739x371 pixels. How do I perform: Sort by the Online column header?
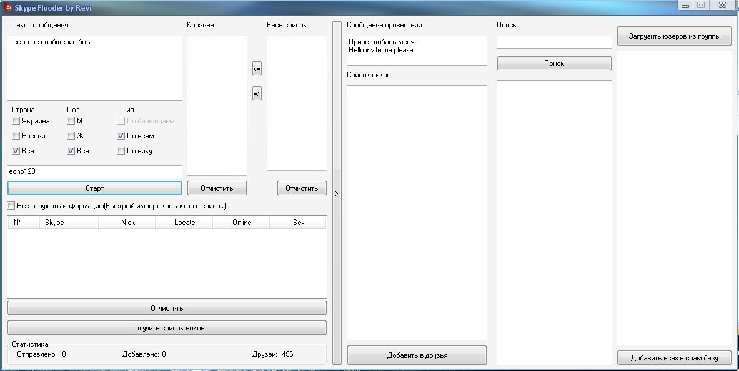click(x=241, y=223)
